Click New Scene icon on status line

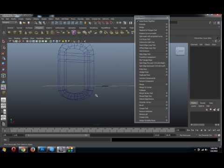click(x=21, y=23)
